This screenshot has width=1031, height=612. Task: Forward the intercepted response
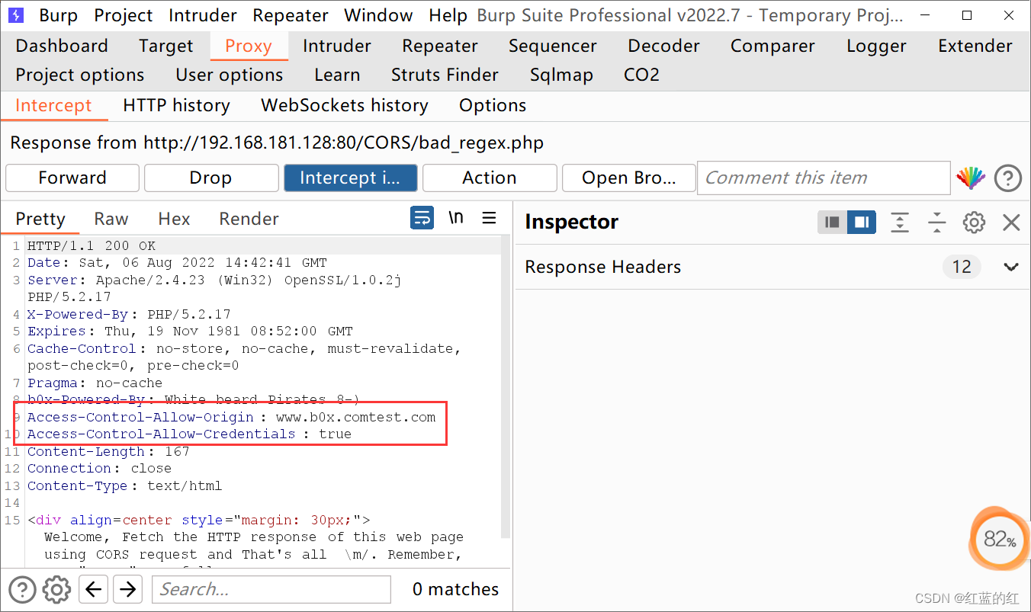pyautogui.click(x=72, y=178)
